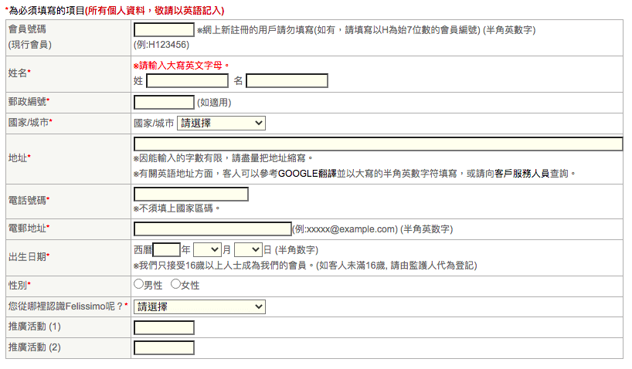This screenshot has height=369, width=632.
Task: Click the 推廣活動 (1) input field
Action: click(164, 327)
